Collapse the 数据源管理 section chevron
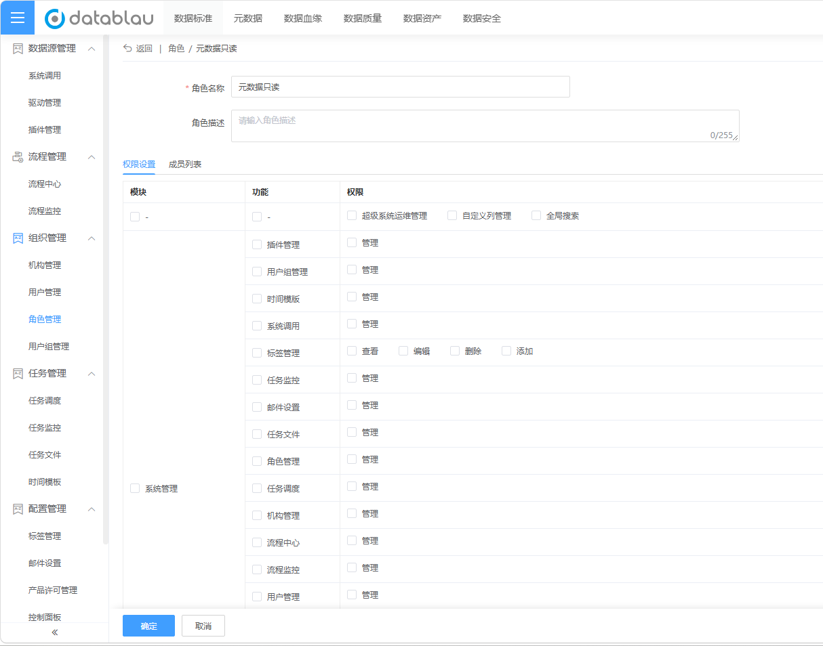The height and width of the screenshot is (646, 823). click(92, 48)
